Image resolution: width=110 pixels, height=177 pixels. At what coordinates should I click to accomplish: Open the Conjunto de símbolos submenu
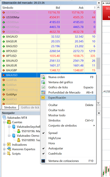(x=68, y=126)
